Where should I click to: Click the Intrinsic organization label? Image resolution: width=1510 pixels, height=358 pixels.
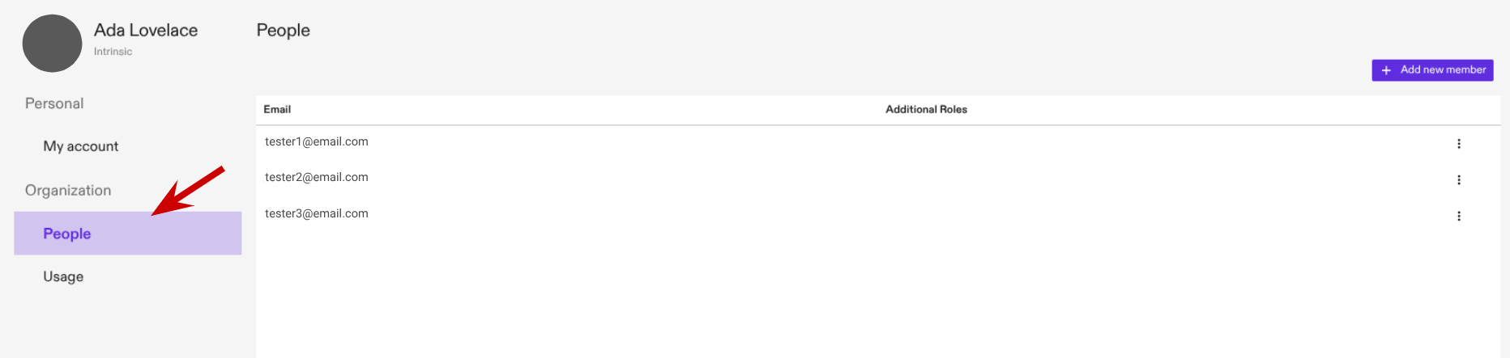tap(113, 52)
